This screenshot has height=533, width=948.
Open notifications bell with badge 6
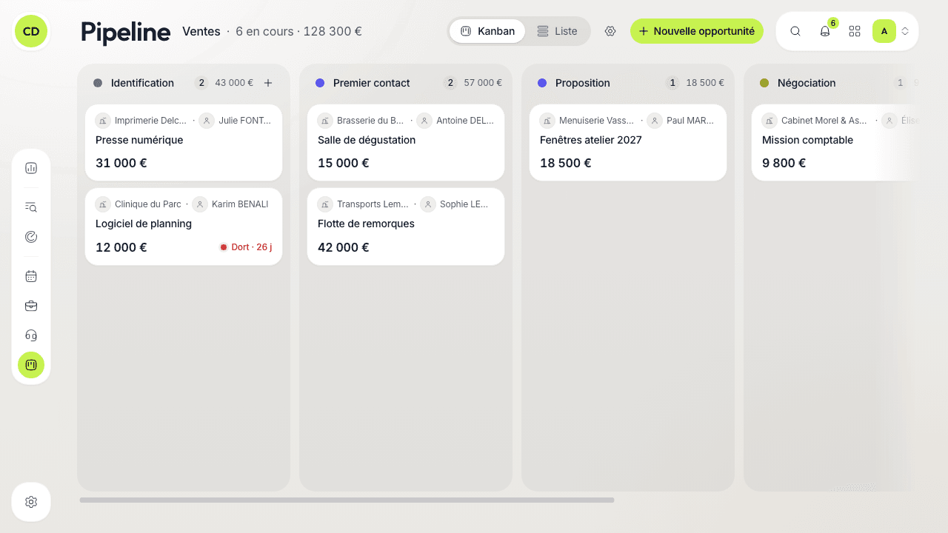pyautogui.click(x=825, y=31)
